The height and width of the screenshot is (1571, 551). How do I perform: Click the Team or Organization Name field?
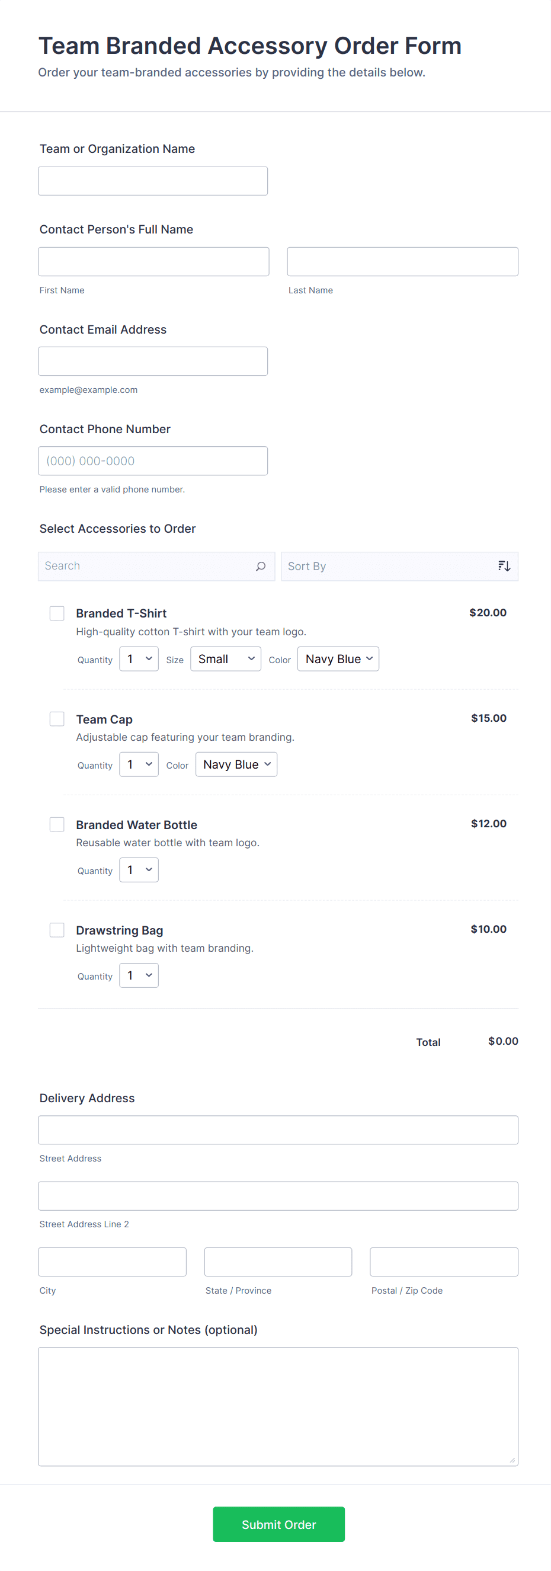pyautogui.click(x=153, y=181)
